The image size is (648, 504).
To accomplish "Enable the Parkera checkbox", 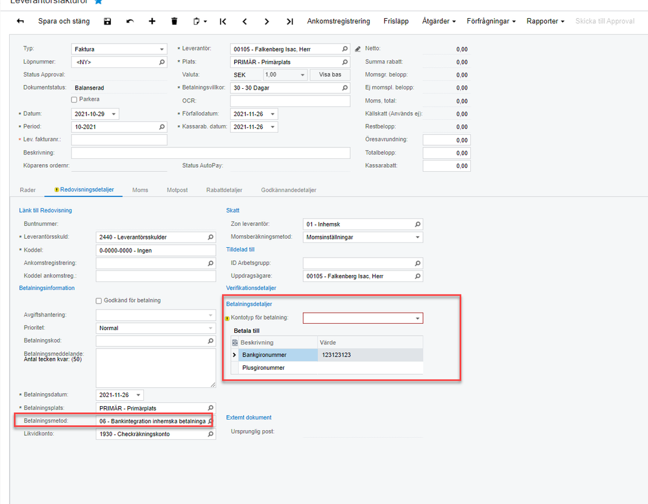I will tap(74, 100).
